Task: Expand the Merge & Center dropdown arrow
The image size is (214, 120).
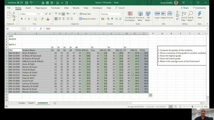Action: pos(97,19)
